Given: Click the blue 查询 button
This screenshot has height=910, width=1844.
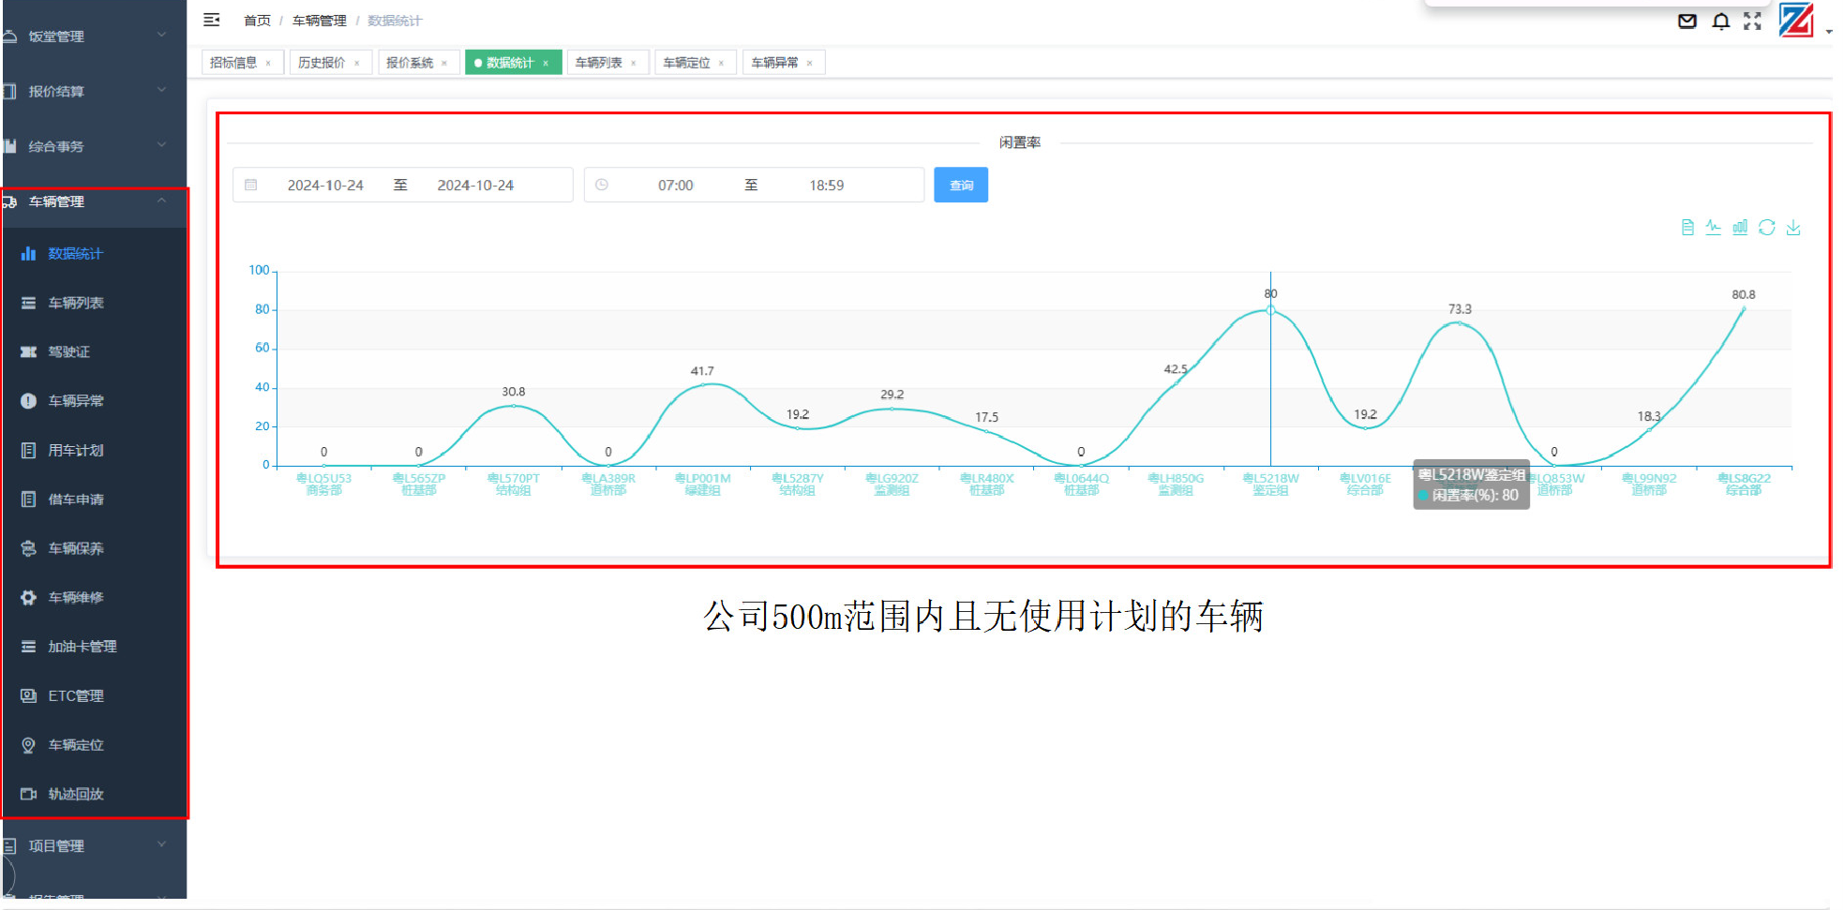Looking at the screenshot, I should click(960, 186).
